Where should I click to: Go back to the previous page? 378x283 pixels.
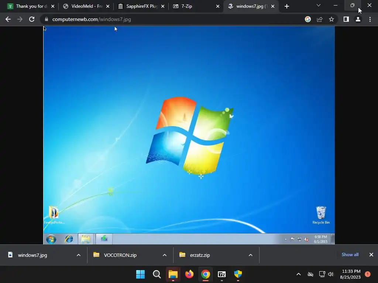point(8,19)
